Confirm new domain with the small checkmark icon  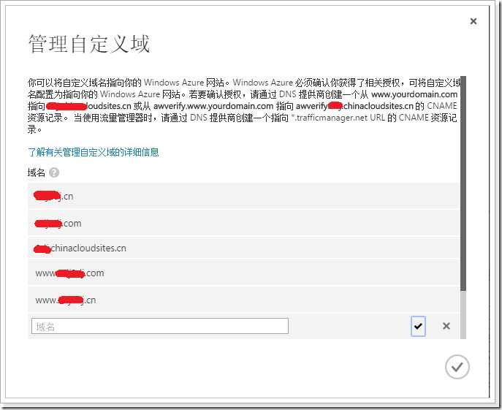click(x=418, y=326)
